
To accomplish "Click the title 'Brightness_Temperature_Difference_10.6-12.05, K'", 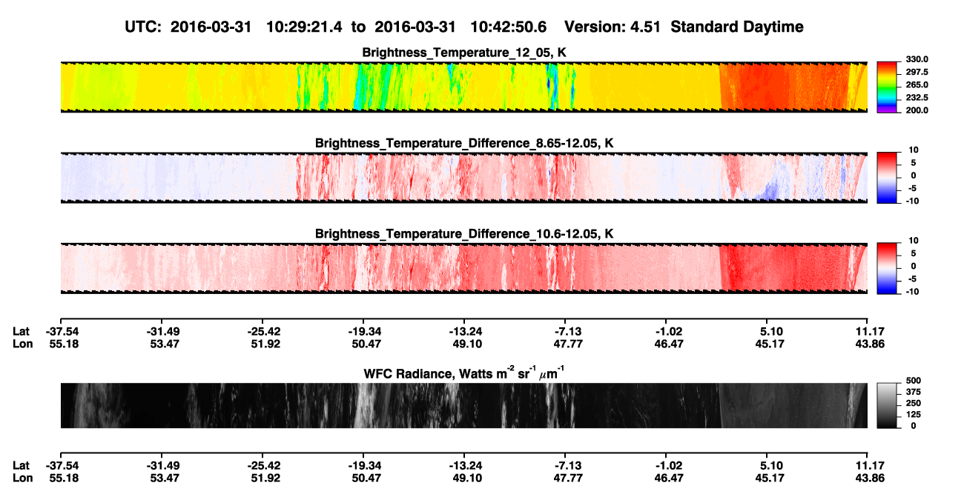I will click(x=464, y=234).
